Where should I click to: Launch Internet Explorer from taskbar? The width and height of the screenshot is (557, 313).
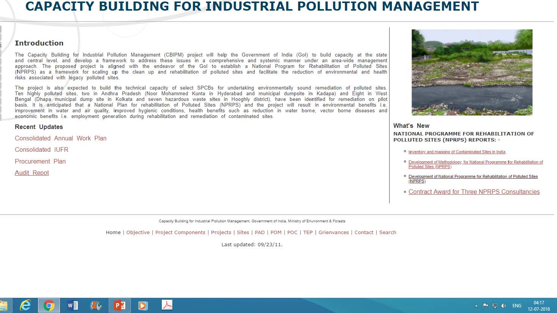pos(25,305)
